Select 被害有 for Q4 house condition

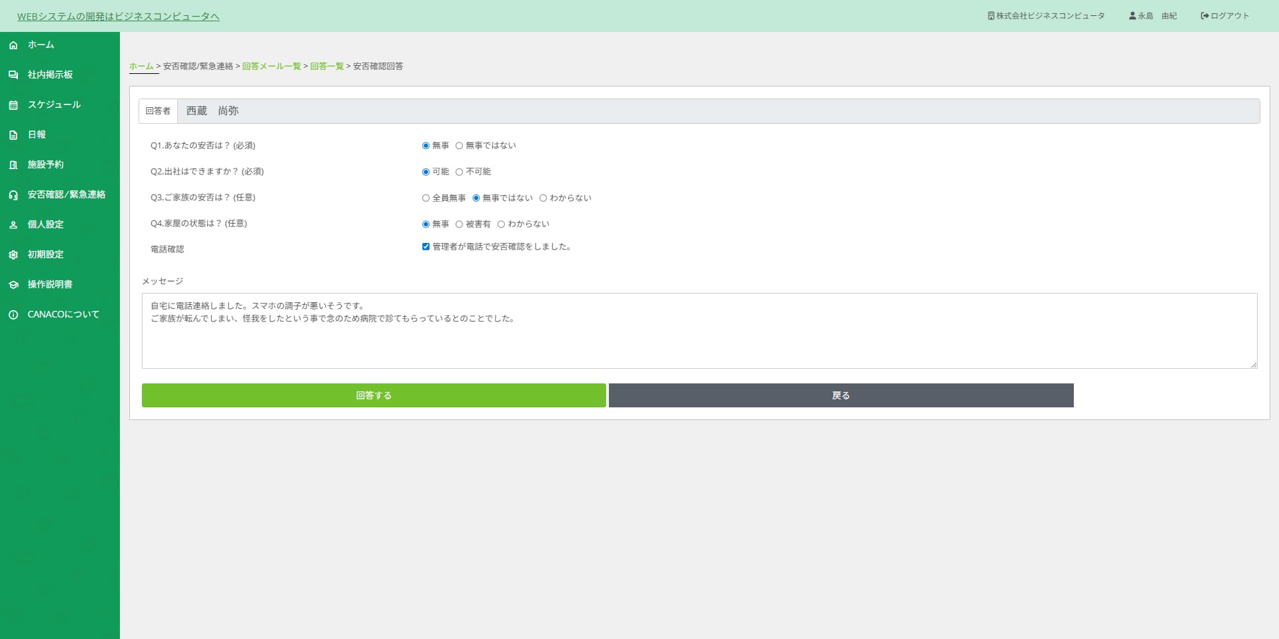459,224
